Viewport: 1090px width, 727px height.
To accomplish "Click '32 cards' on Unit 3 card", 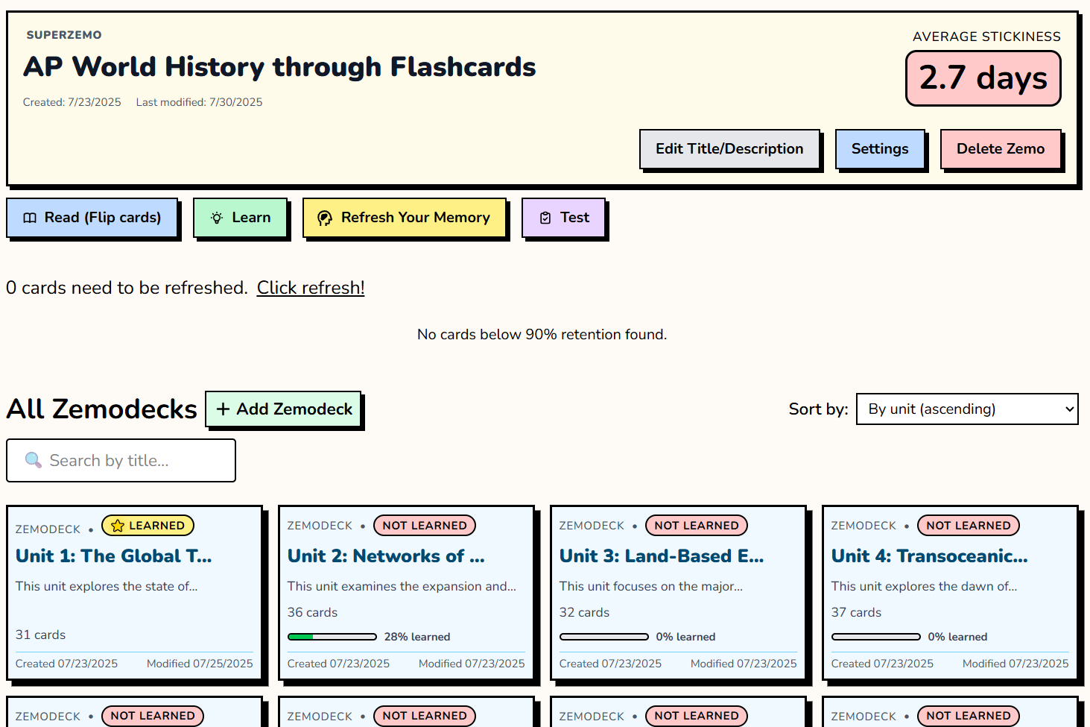I will [x=584, y=612].
